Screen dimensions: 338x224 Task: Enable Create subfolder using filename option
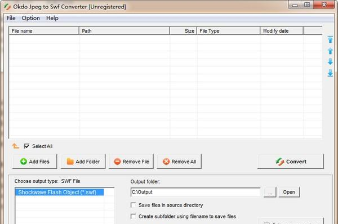click(x=133, y=216)
